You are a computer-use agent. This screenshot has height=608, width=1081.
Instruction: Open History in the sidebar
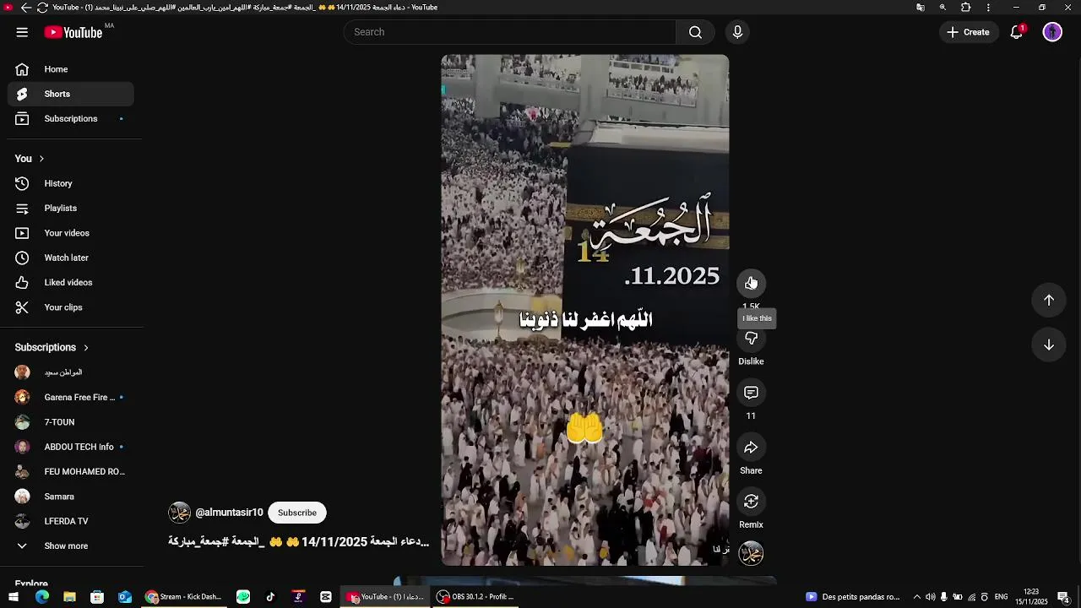point(71,183)
